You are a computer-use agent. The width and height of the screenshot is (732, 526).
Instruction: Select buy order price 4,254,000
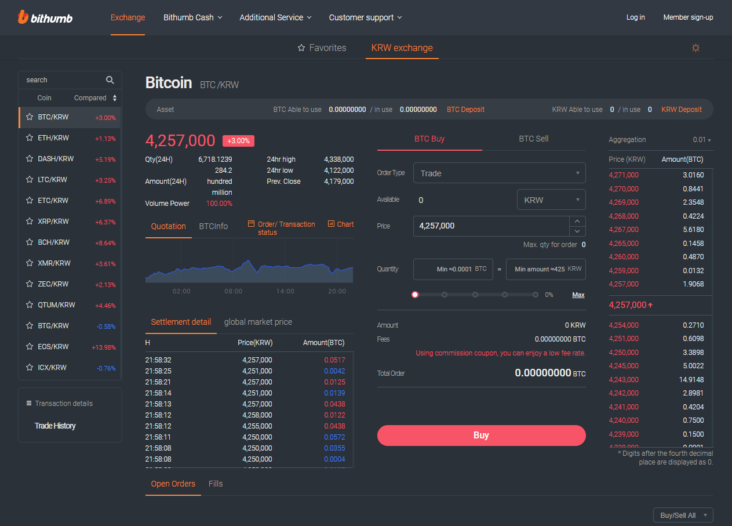coord(624,325)
